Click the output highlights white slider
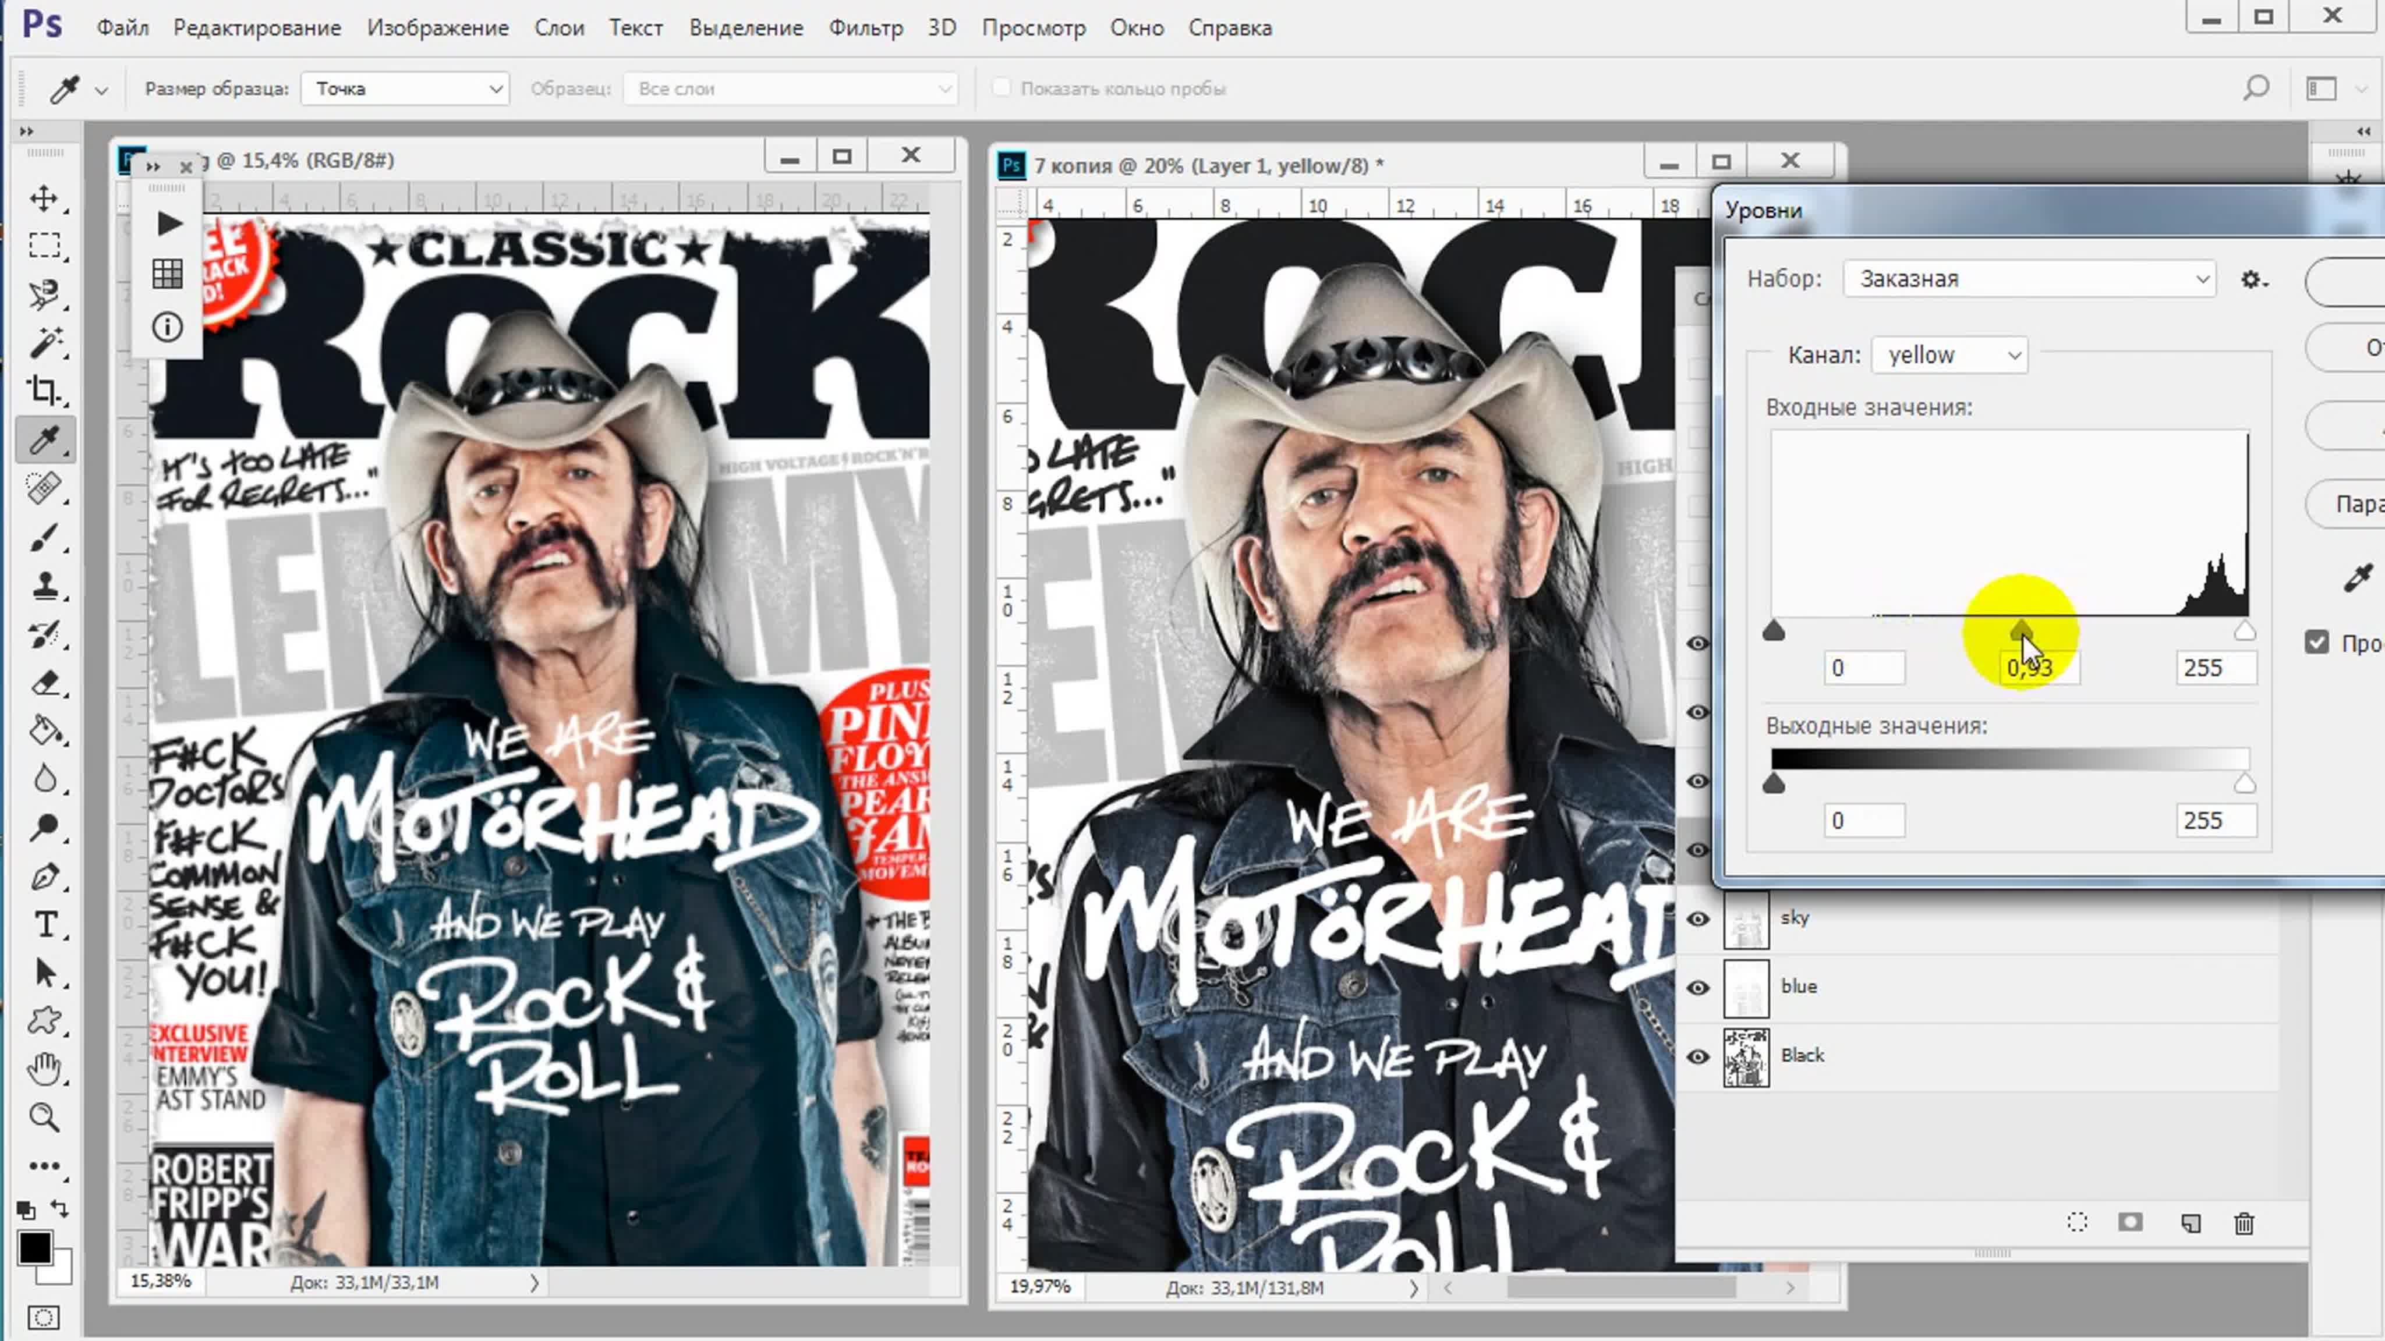Image resolution: width=2385 pixels, height=1341 pixels. [2244, 784]
